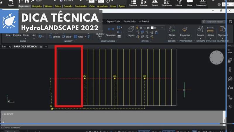Add a new drawing tab
This screenshot has width=234, height=132.
[46, 47]
